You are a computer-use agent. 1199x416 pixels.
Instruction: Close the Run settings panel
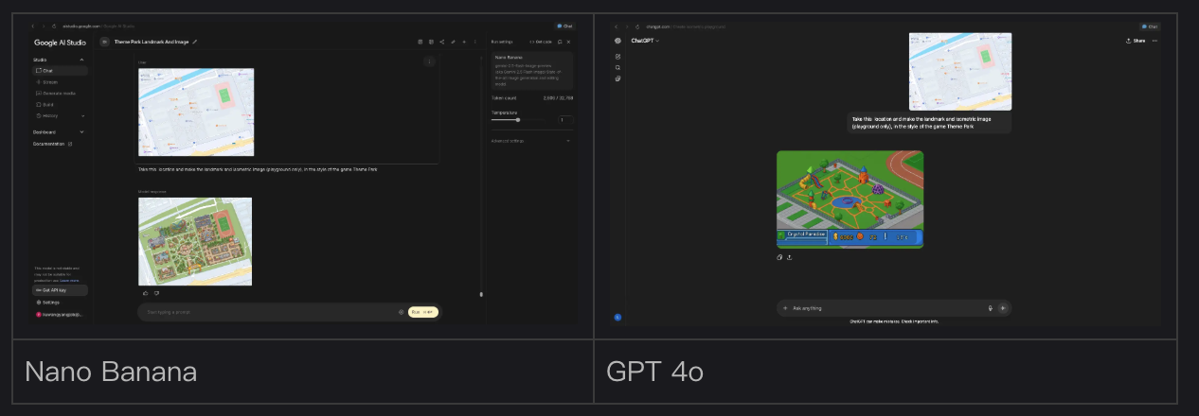568,42
